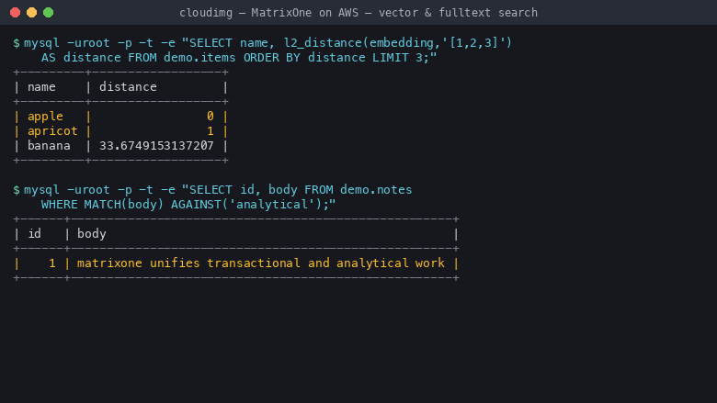Image resolution: width=717 pixels, height=403 pixels.
Task: Select the 'distance' column header
Action: click(128, 86)
